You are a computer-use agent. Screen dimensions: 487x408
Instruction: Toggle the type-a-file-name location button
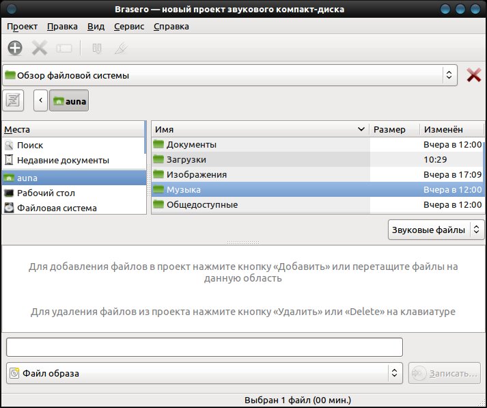click(x=13, y=100)
